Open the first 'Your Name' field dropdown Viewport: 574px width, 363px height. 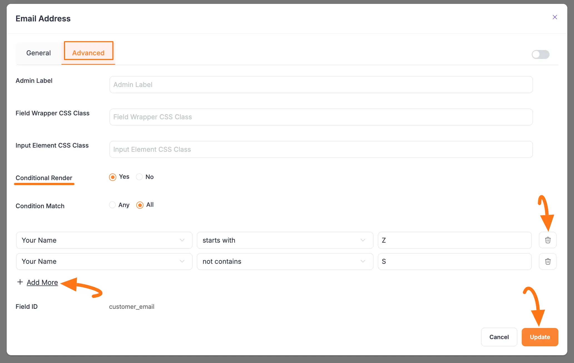point(104,240)
